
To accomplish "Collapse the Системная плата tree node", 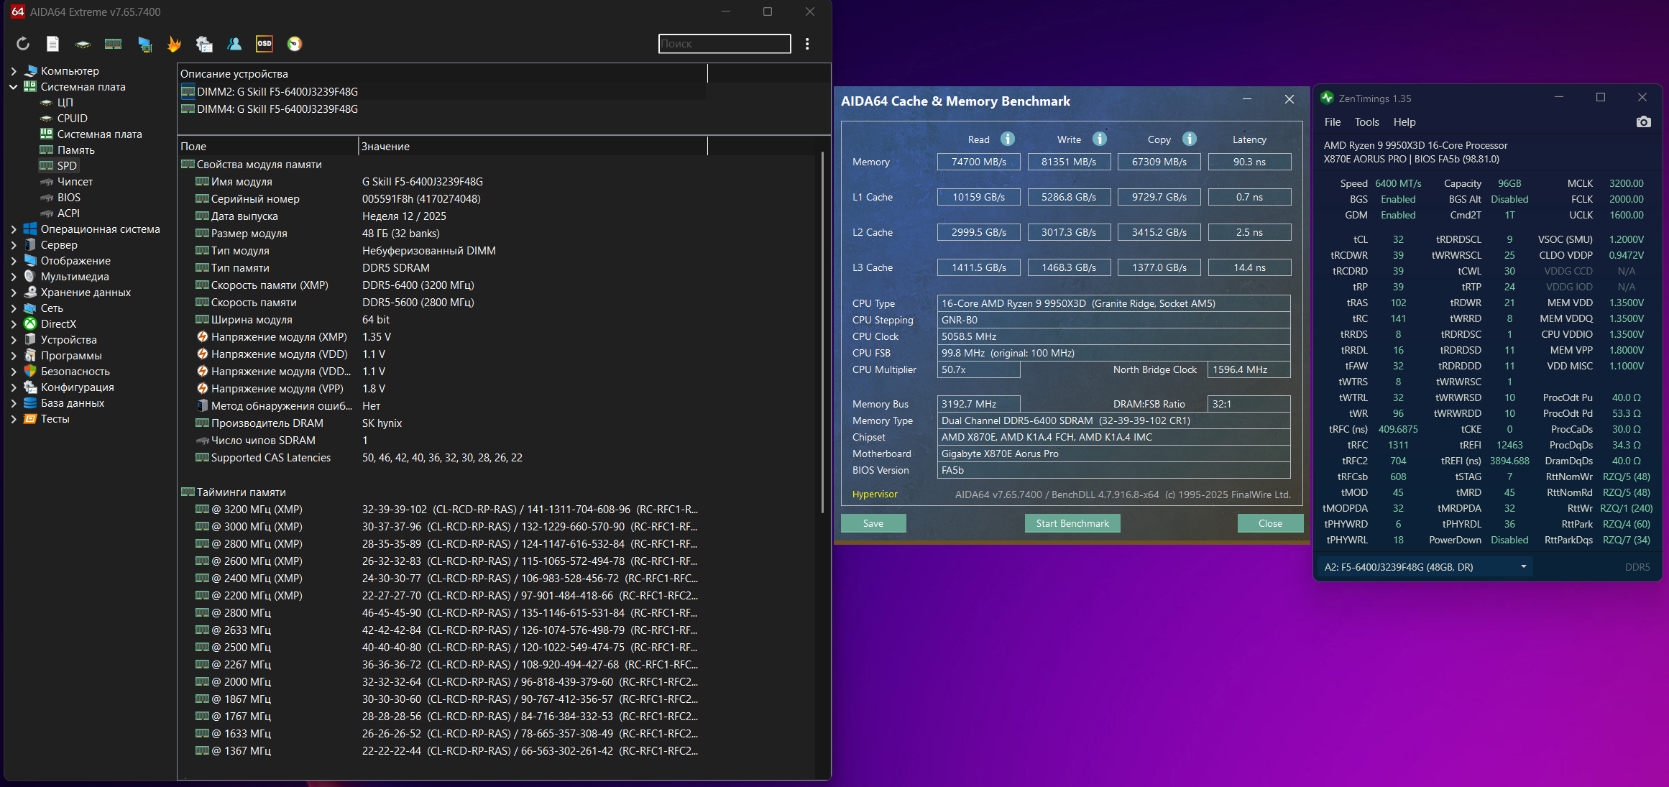I will 14,87.
